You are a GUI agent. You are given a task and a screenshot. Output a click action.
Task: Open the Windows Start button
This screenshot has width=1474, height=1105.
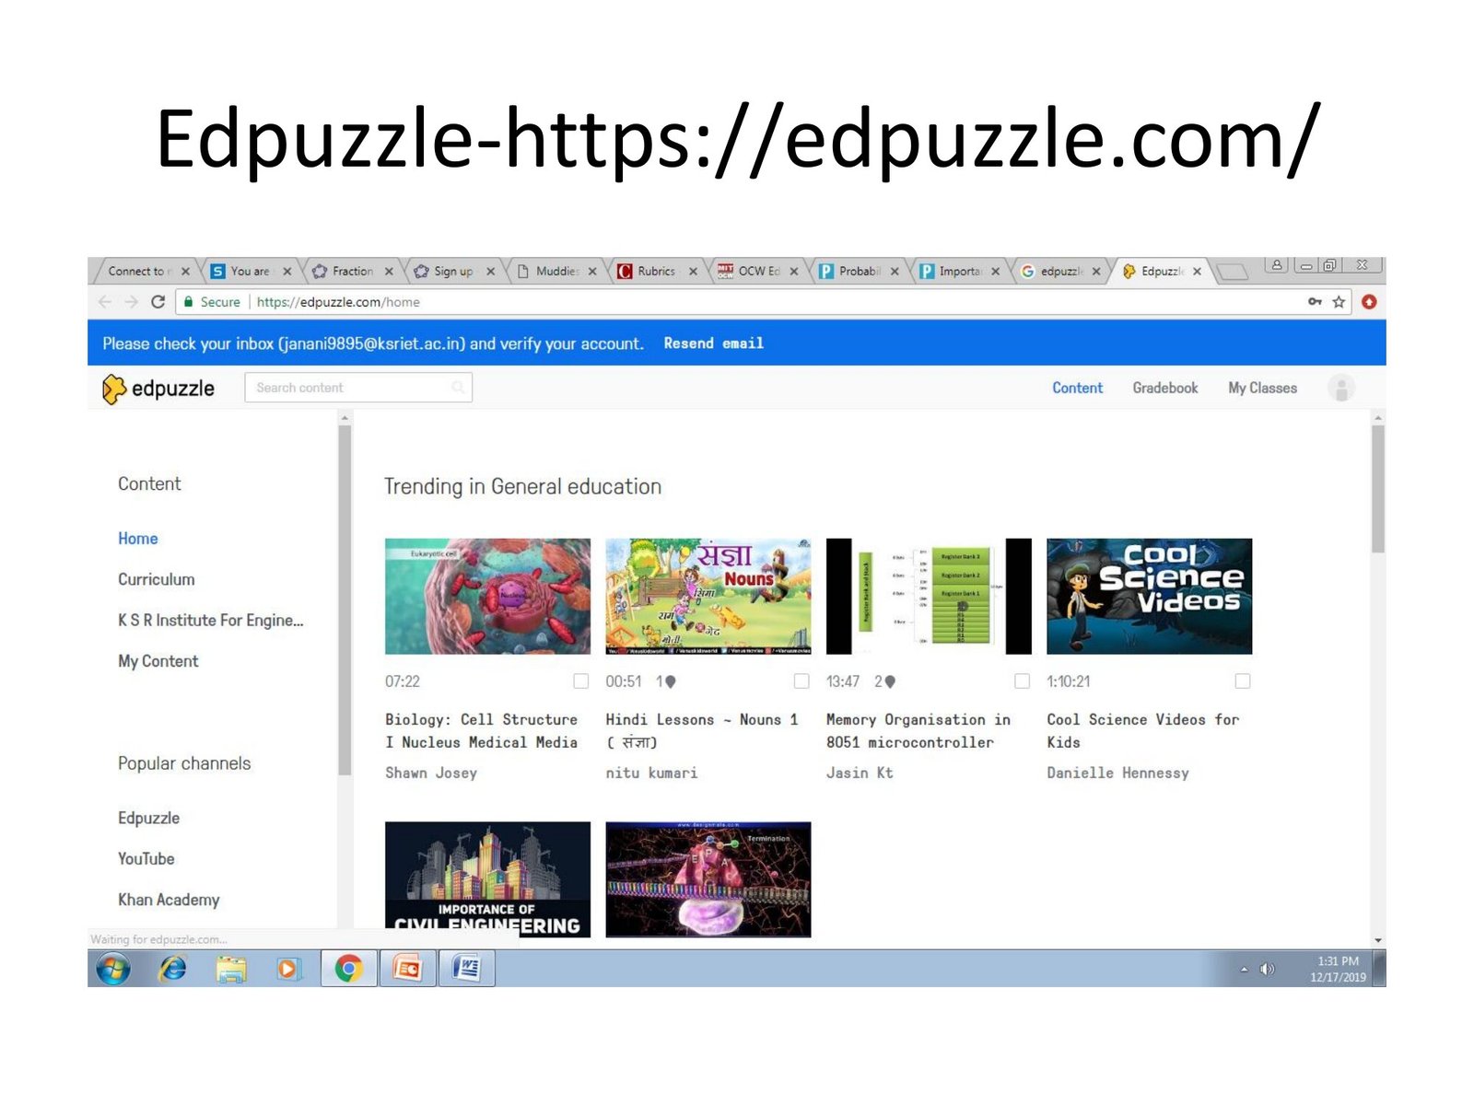(113, 969)
